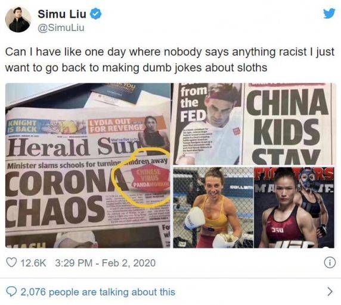This screenshot has height=305, width=341.
Task: Open the boxer in yellow top photo
Action: coord(213,207)
